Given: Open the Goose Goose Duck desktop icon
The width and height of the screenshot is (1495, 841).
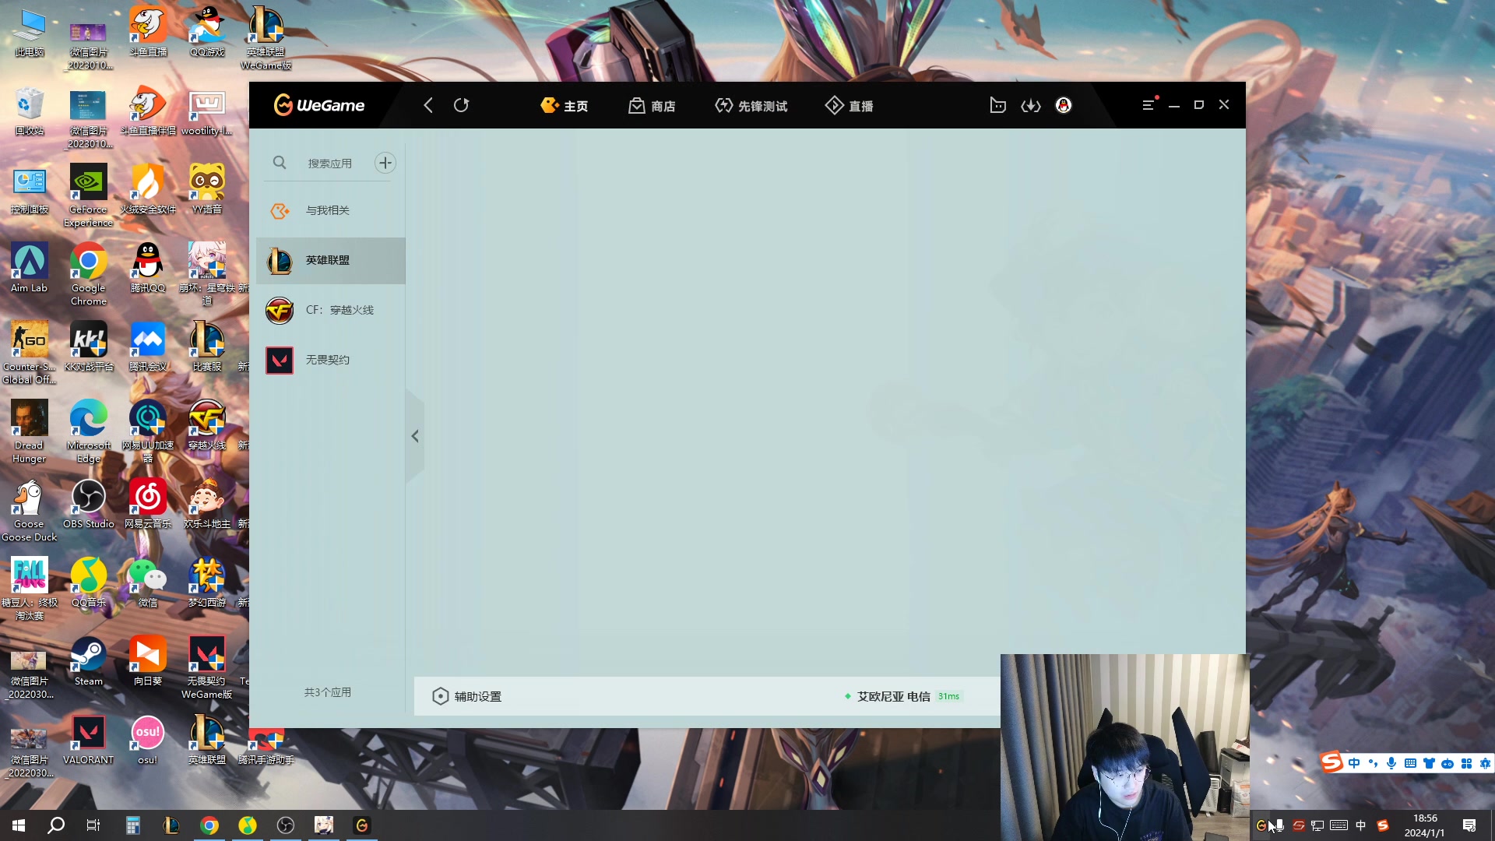Looking at the screenshot, I should pos(30,510).
